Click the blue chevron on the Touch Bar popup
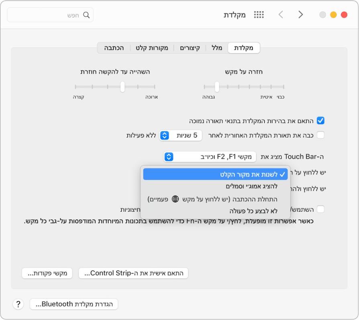Viewport: 359px width, 320px height. coord(169,157)
